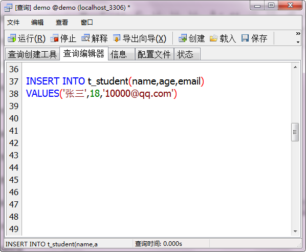Viewport: 306px width, 252px height.
Task: Click the '张三' string value
Action: point(74,93)
